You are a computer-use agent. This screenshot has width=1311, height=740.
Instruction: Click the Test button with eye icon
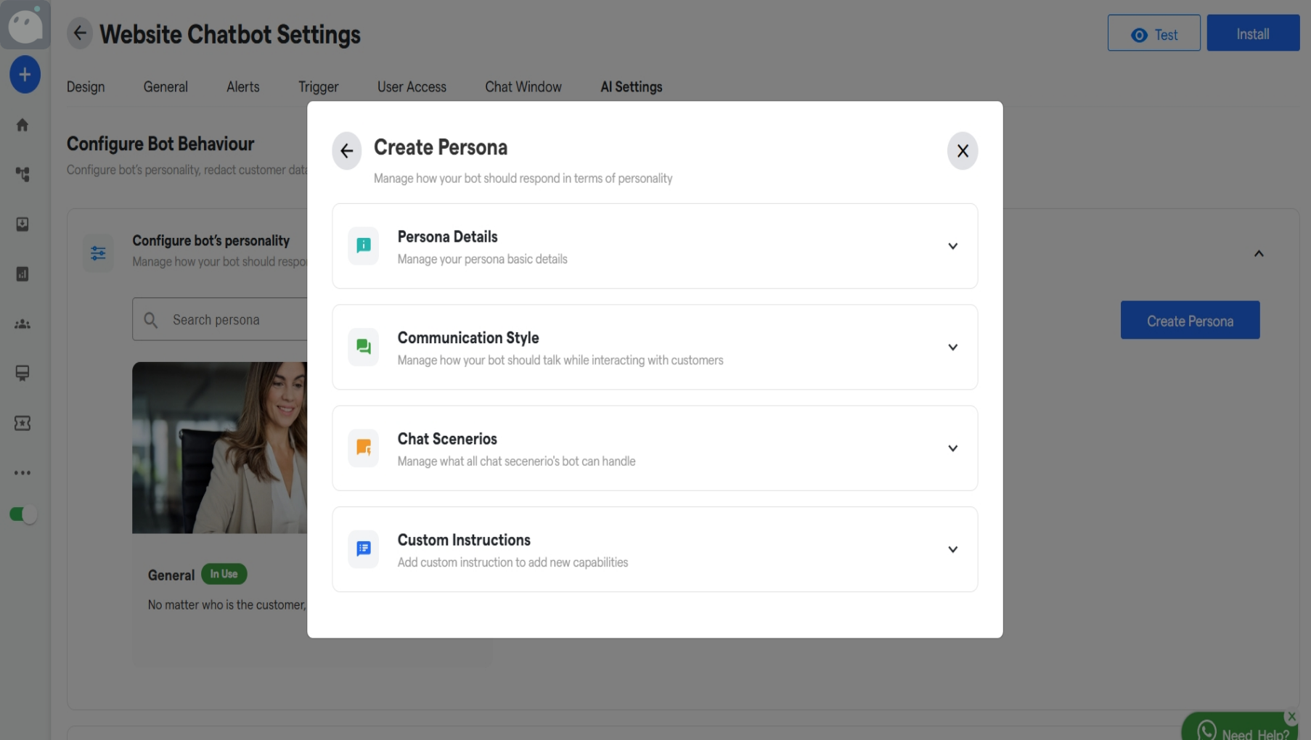(x=1153, y=33)
